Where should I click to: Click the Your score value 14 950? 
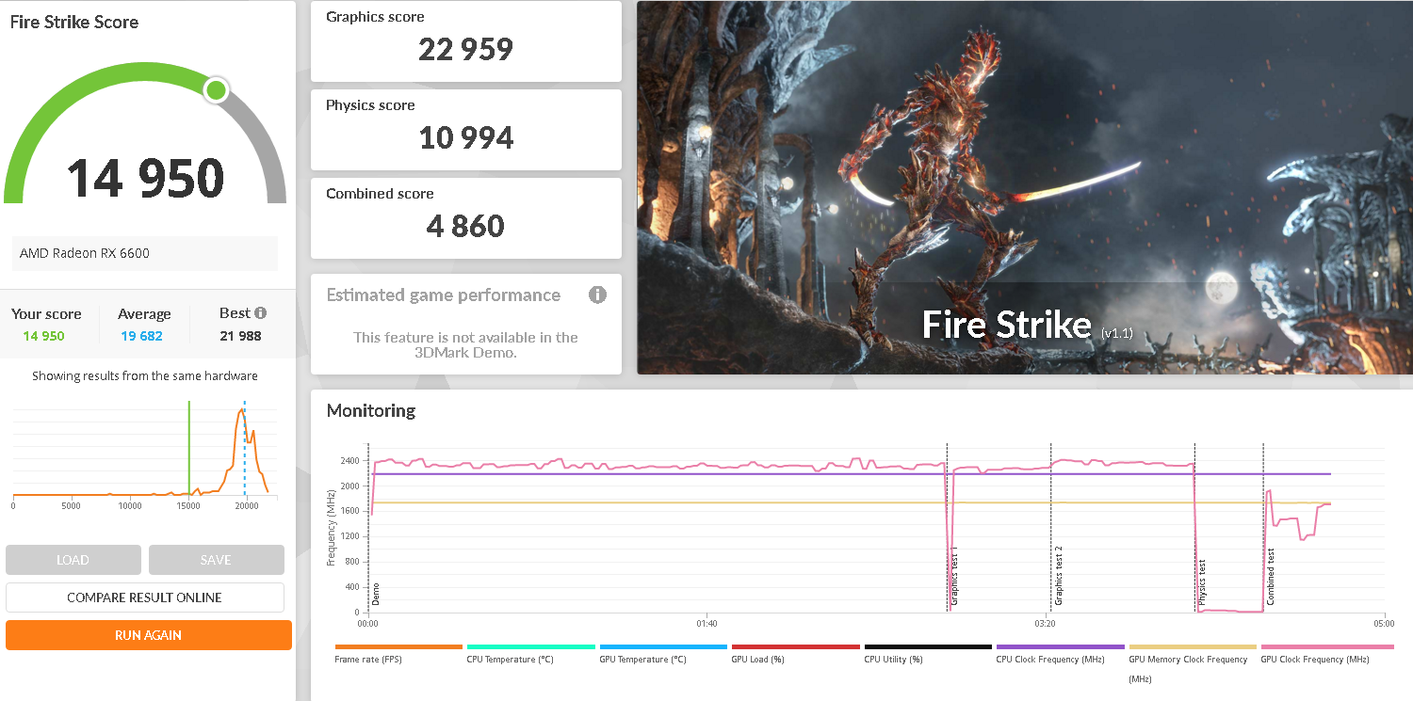(43, 336)
